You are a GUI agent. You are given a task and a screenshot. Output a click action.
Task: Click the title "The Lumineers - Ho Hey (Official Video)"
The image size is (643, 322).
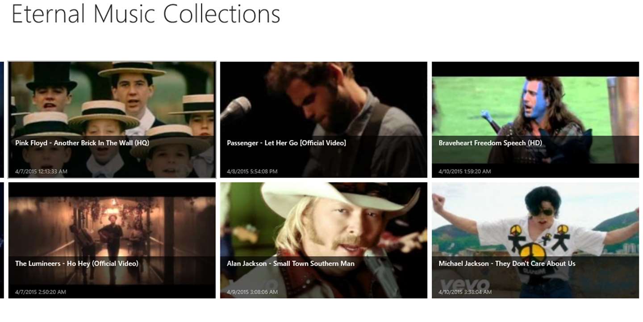(77, 264)
